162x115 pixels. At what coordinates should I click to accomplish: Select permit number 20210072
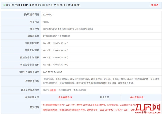(47, 15)
